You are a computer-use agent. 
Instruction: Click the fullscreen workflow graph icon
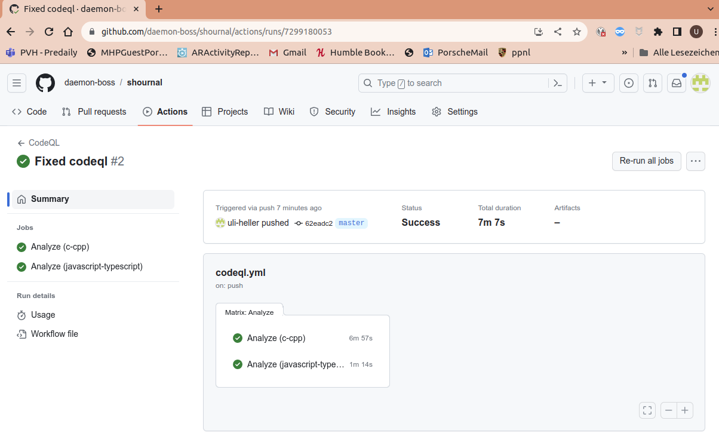(647, 410)
